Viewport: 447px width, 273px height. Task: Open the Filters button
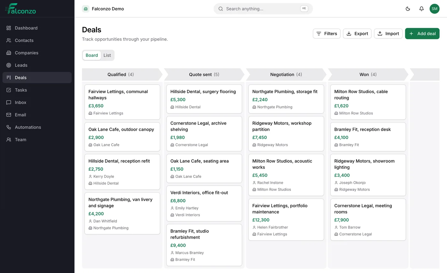pyautogui.click(x=327, y=33)
